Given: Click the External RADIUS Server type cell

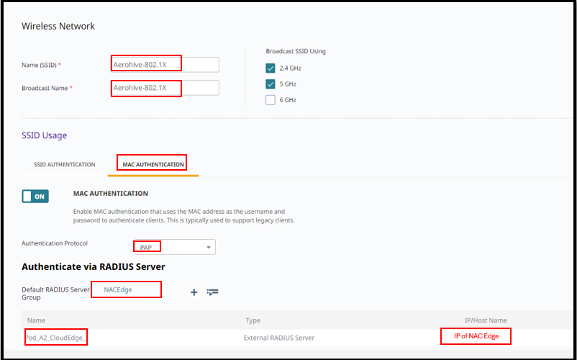Looking at the screenshot, I should (x=279, y=338).
